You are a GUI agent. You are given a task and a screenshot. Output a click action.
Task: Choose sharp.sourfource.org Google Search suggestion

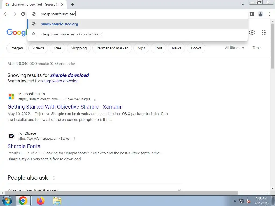tap(137, 34)
